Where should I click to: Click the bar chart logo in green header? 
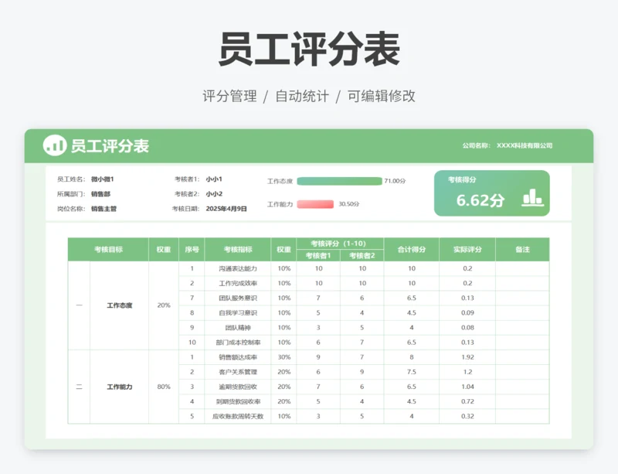54,145
